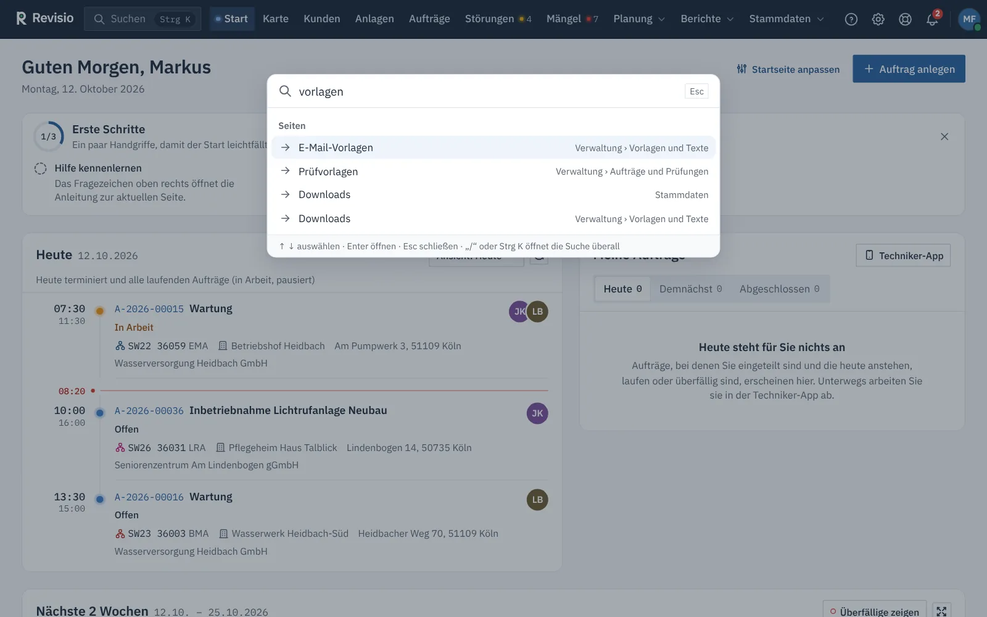The width and height of the screenshot is (987, 617).
Task: Open Störungen with 4 badge
Action: click(498, 19)
